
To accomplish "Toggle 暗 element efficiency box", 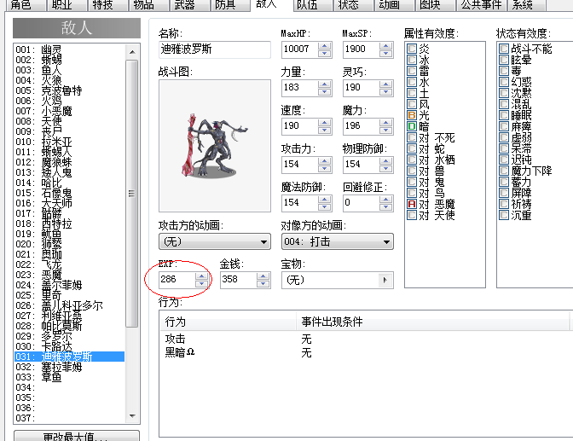I will click(412, 126).
